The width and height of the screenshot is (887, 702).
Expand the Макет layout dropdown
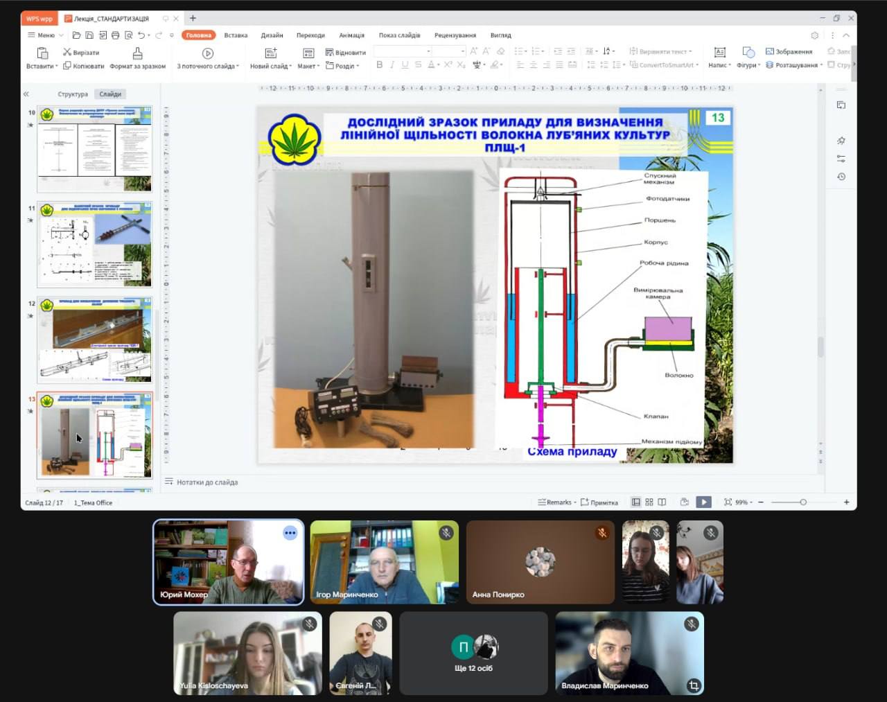(308, 66)
